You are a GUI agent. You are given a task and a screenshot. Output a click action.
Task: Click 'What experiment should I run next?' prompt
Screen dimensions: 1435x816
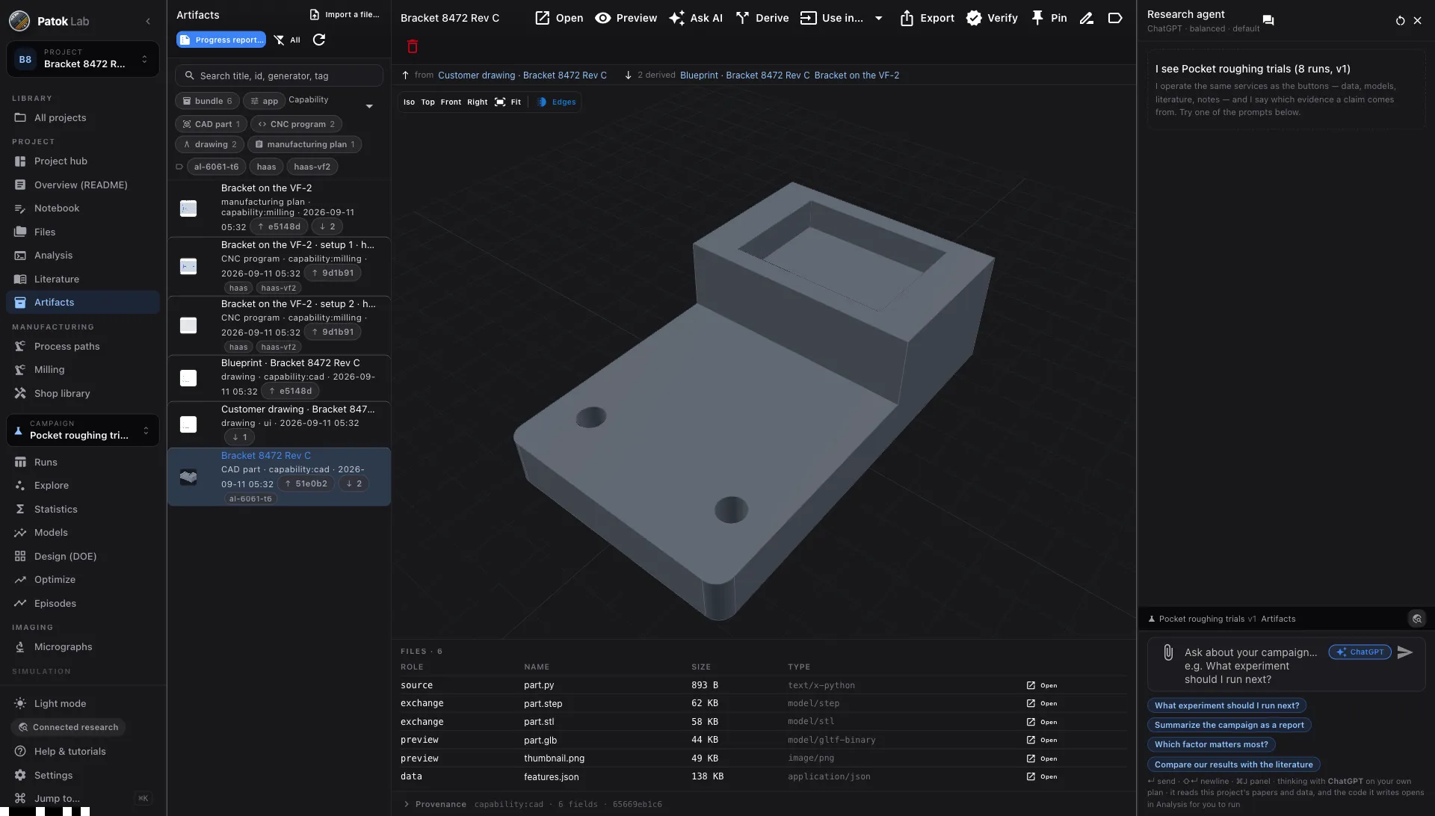tap(1226, 705)
